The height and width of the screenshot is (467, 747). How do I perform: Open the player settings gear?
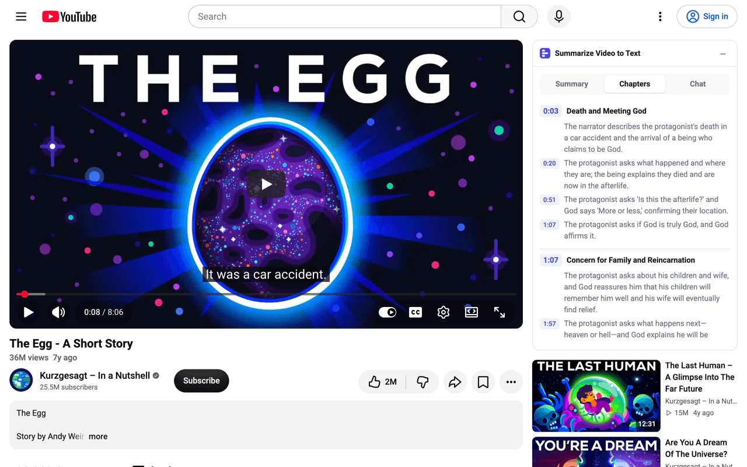444,312
